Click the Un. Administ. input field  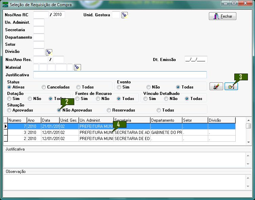[x=39, y=22]
